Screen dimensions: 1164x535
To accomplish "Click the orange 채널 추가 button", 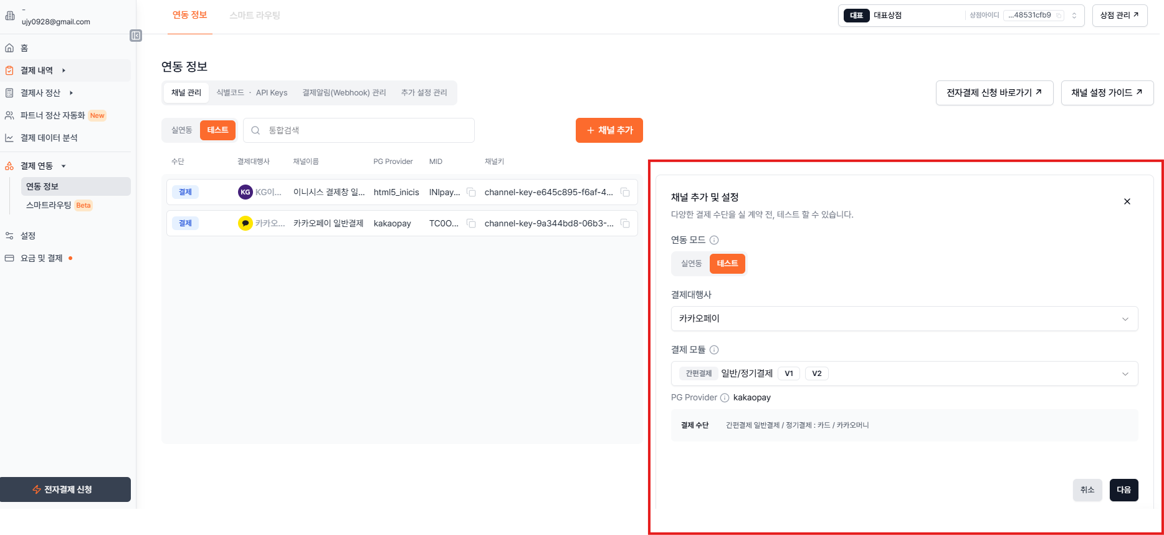I will coord(609,130).
